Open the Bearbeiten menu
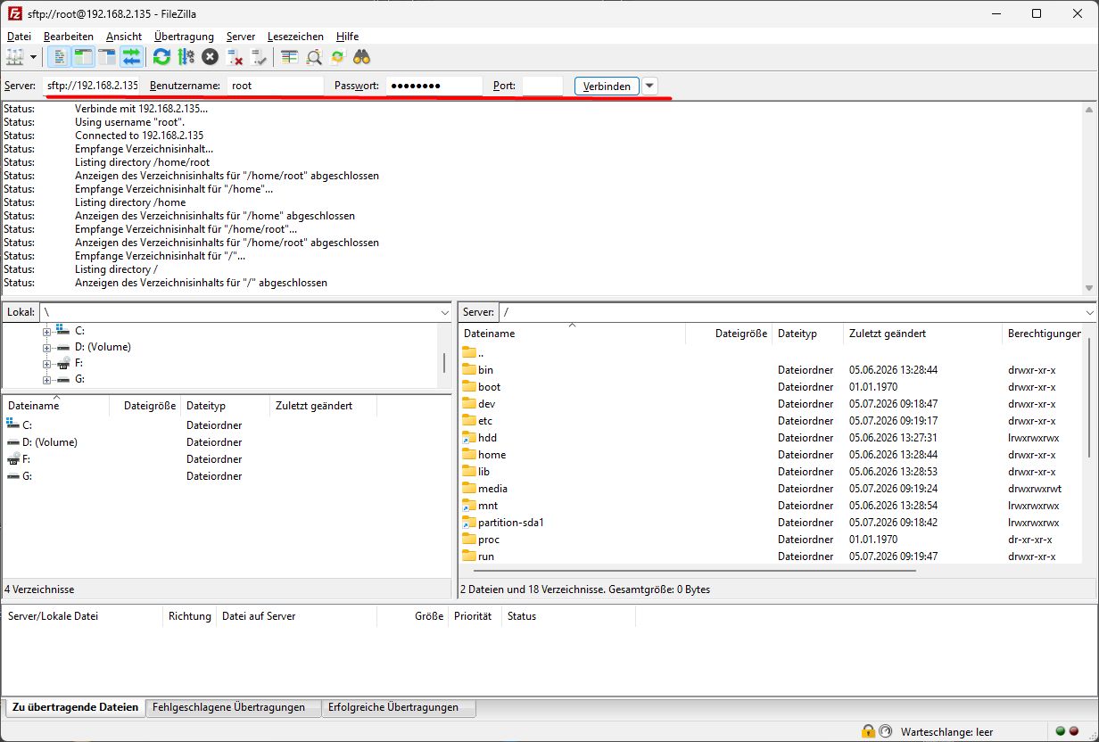This screenshot has height=742, width=1099. point(69,37)
